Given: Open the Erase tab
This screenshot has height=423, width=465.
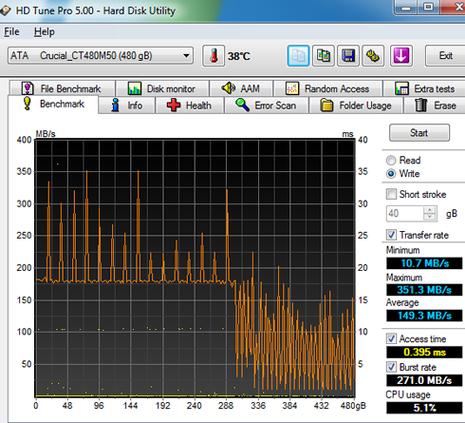Looking at the screenshot, I should [x=435, y=106].
